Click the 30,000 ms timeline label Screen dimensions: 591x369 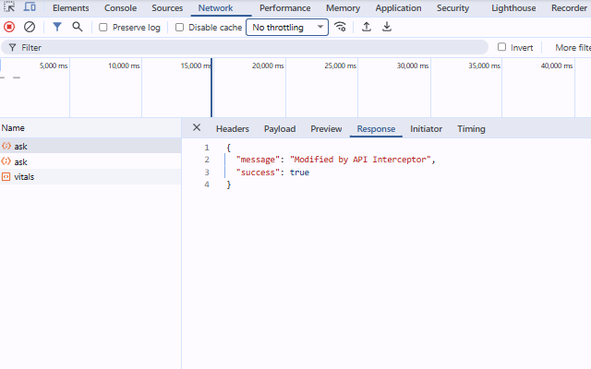[413, 65]
